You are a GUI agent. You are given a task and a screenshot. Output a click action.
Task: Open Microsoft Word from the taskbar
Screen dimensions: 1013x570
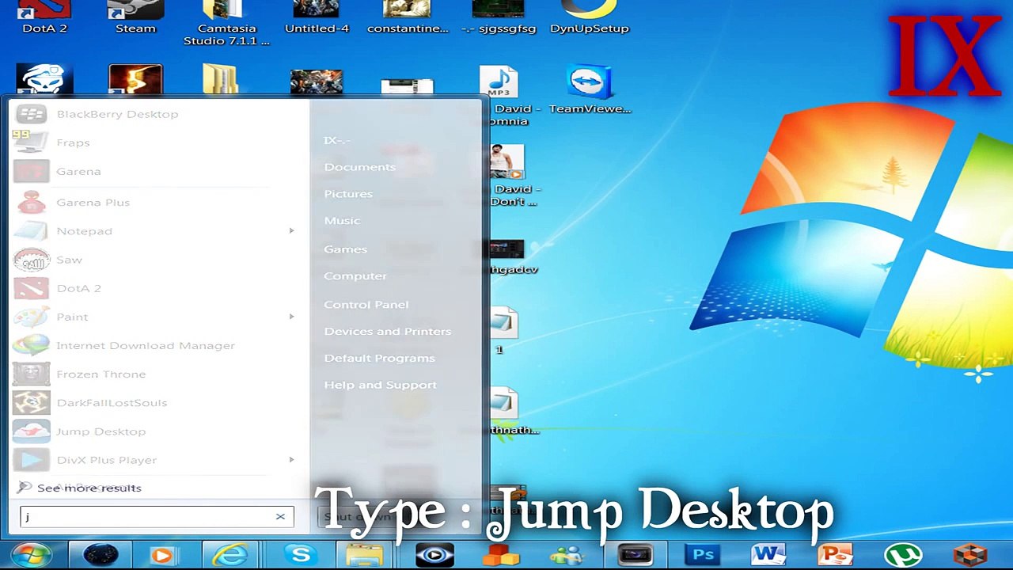click(768, 555)
